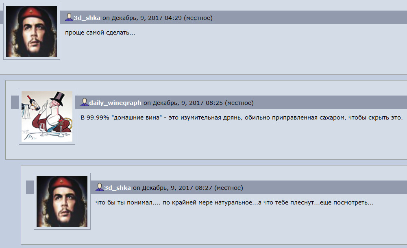
Task: Click the header bar of the 04:29 comment
Action: tap(233, 17)
